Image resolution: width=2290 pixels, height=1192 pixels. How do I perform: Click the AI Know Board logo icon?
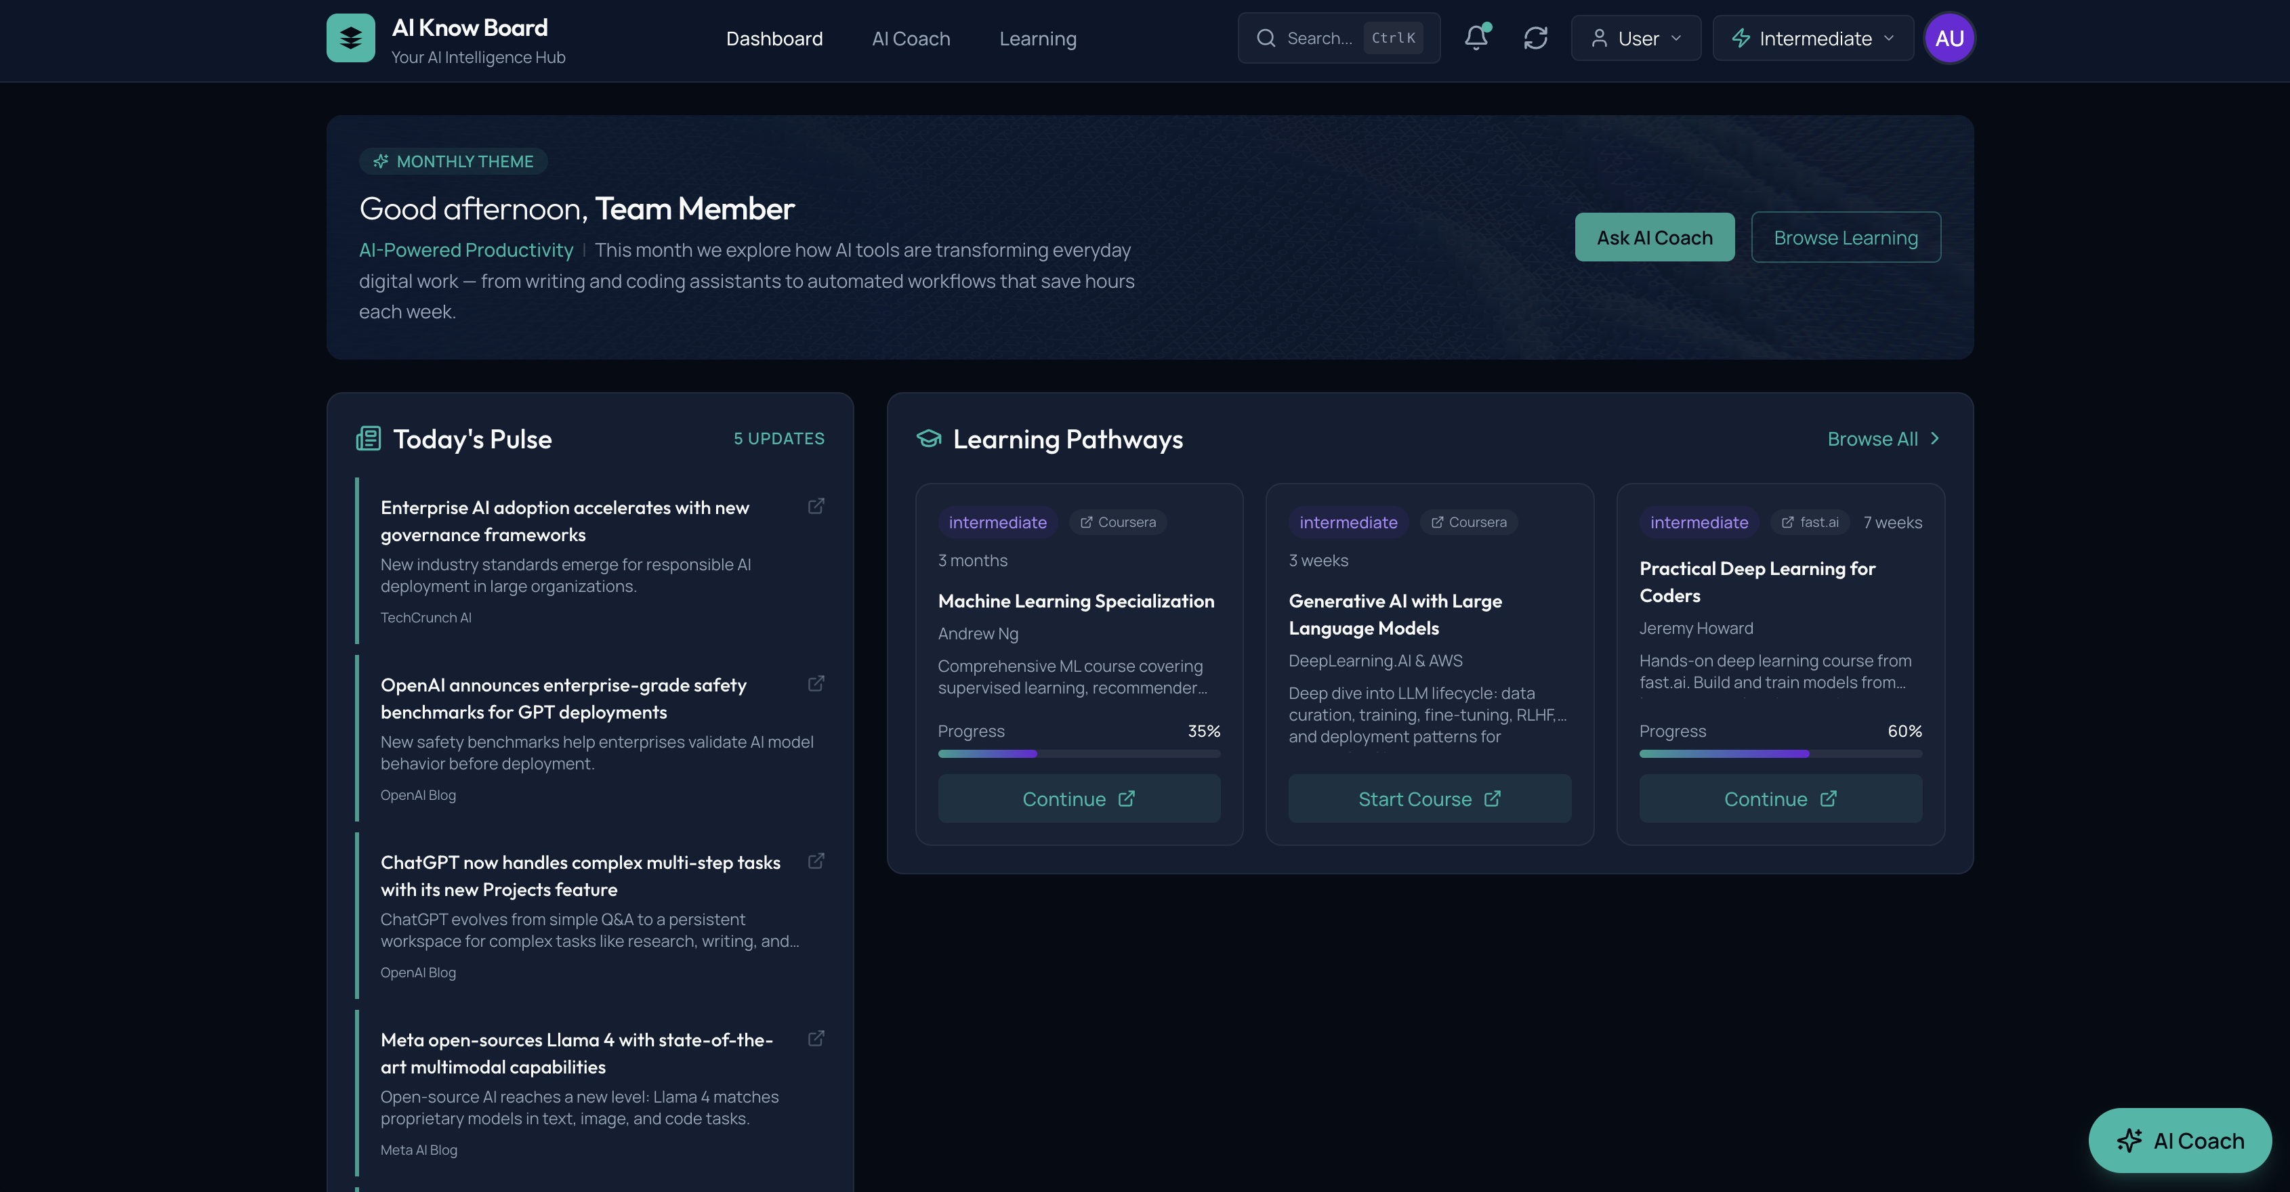350,38
